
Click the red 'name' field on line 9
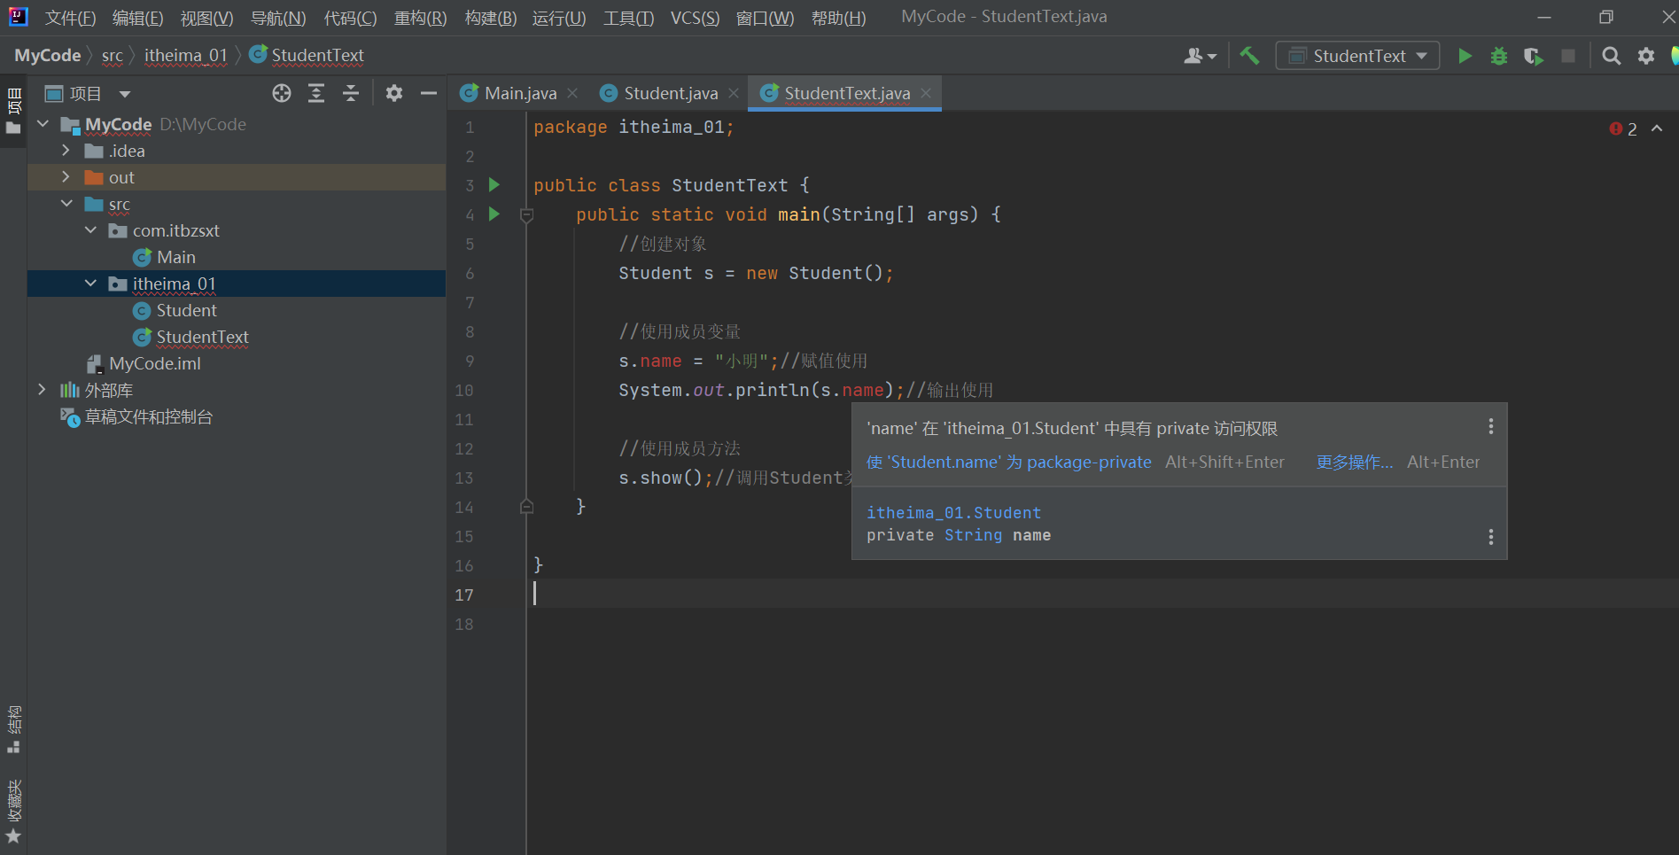pyautogui.click(x=661, y=361)
